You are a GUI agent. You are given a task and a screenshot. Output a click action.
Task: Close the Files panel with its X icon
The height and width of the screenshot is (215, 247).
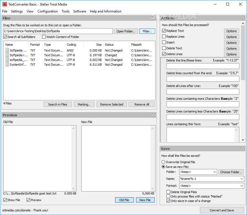pyautogui.click(x=154, y=18)
